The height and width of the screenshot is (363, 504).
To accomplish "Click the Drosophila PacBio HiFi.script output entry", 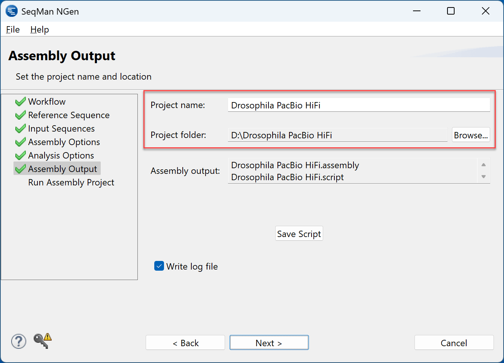I will [287, 177].
